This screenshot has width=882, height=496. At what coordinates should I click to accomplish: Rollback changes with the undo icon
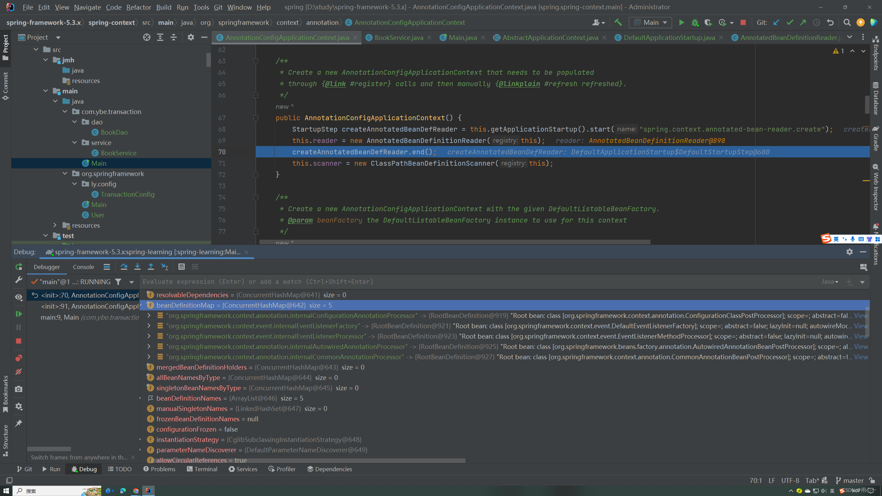point(830,23)
